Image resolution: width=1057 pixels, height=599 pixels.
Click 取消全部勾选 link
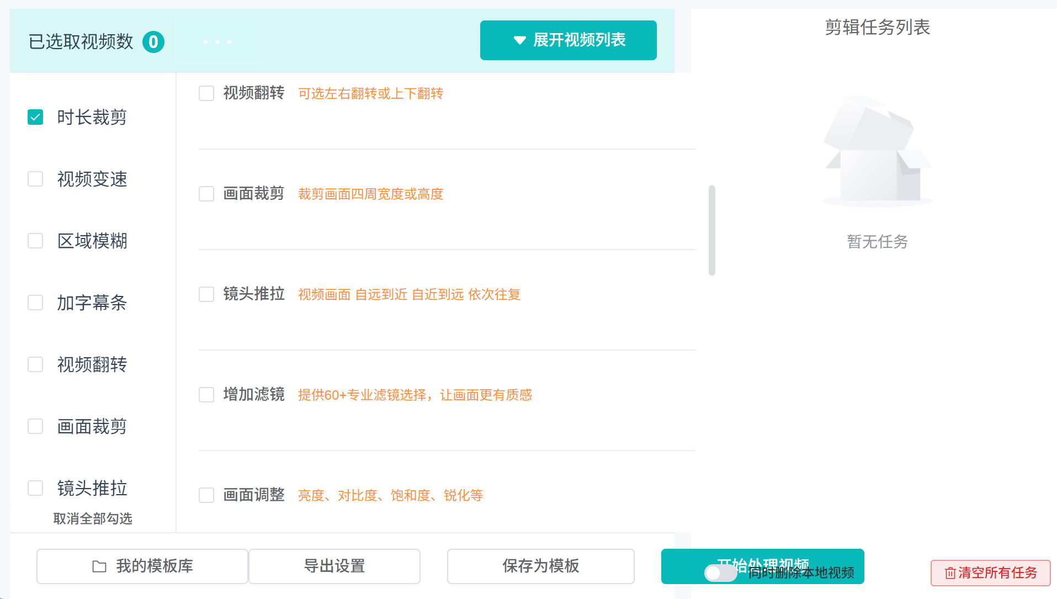pyautogui.click(x=93, y=518)
